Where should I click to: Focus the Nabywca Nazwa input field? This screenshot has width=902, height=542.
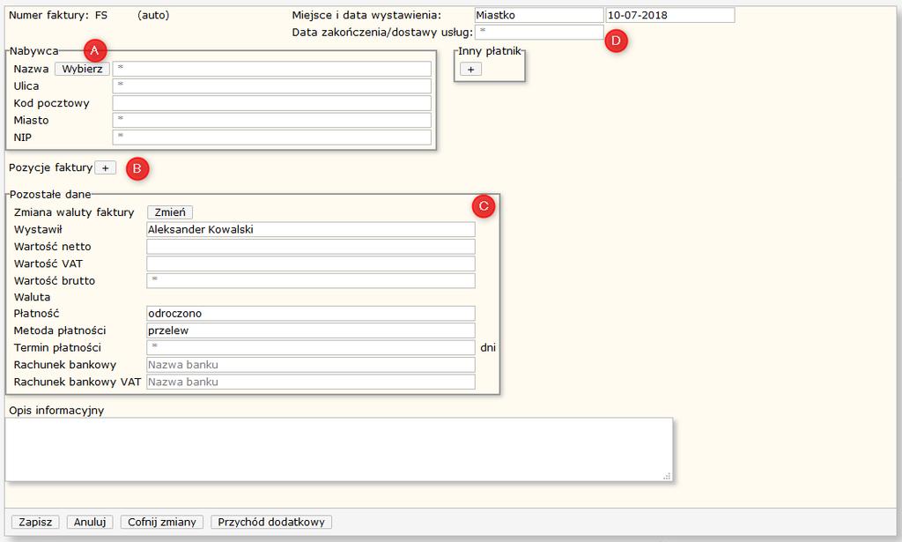pos(271,69)
